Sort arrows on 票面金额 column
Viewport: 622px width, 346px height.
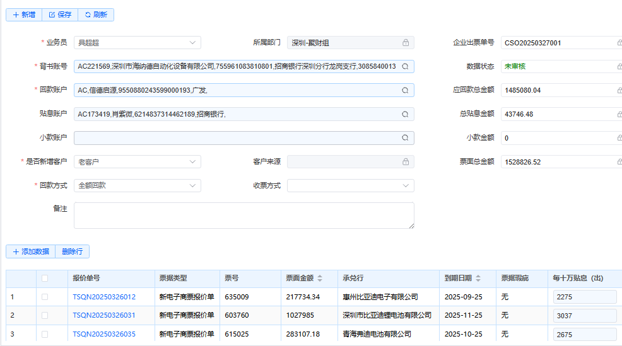[320, 278]
